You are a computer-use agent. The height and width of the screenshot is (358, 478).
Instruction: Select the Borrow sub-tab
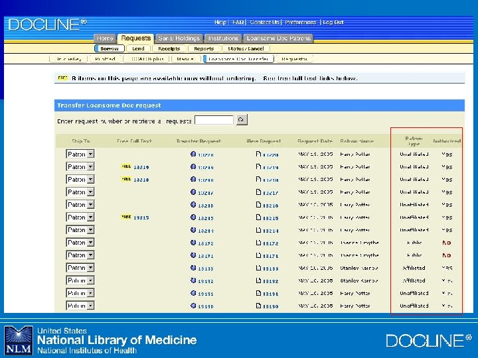coord(110,48)
